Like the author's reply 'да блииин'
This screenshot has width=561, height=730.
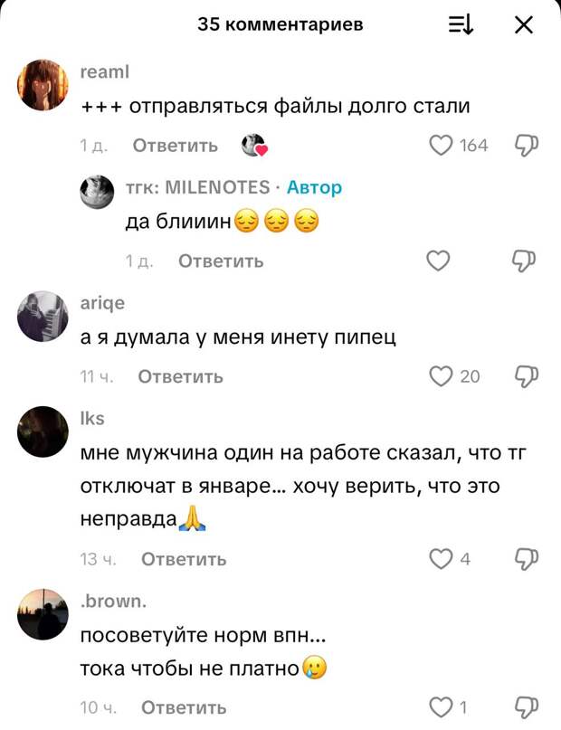(438, 261)
